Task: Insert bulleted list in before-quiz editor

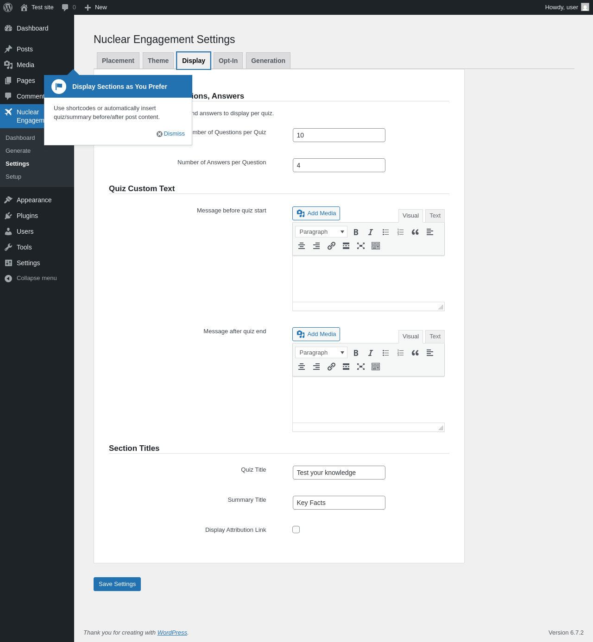Action: [385, 232]
